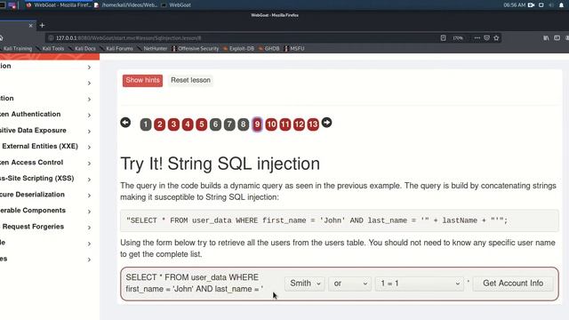The height and width of the screenshot is (320, 569).
Task: Open MSFU bookmark
Action: [294, 48]
